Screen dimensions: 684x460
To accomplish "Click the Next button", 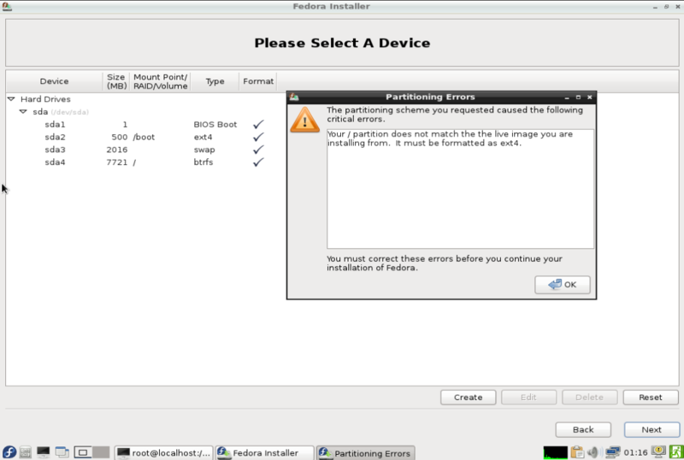I will [652, 429].
